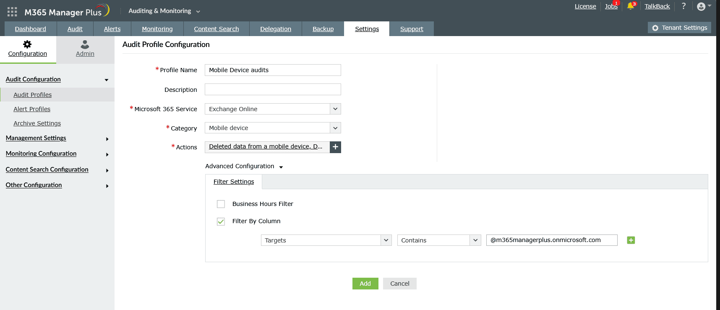Open the Content Search tab
The width and height of the screenshot is (720, 310).
click(217, 29)
